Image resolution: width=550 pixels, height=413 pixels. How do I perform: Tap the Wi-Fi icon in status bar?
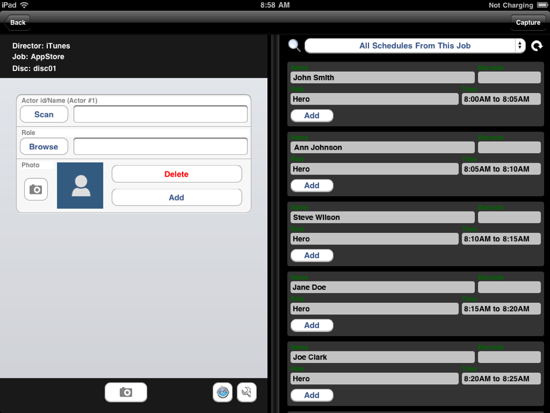[24, 5]
